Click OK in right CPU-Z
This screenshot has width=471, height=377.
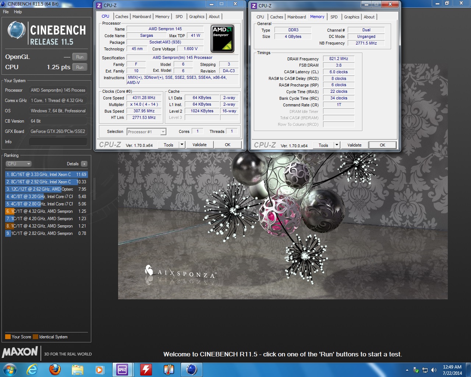(x=383, y=145)
